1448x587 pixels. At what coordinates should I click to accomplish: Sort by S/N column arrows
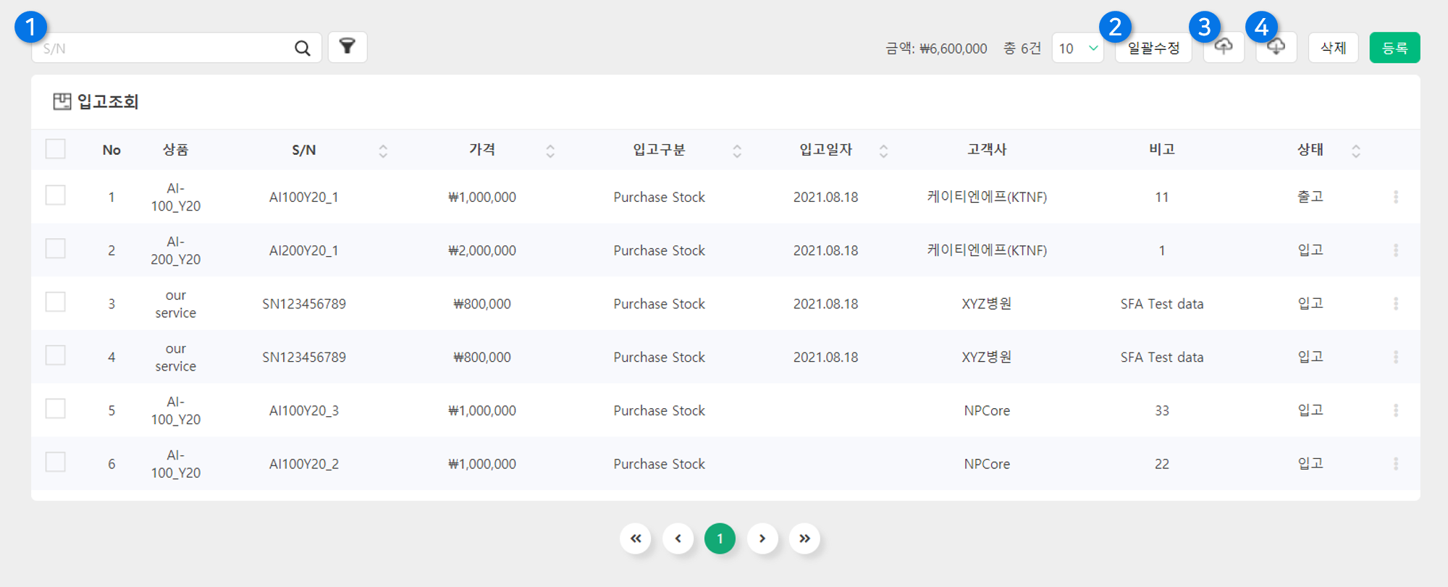coord(383,151)
